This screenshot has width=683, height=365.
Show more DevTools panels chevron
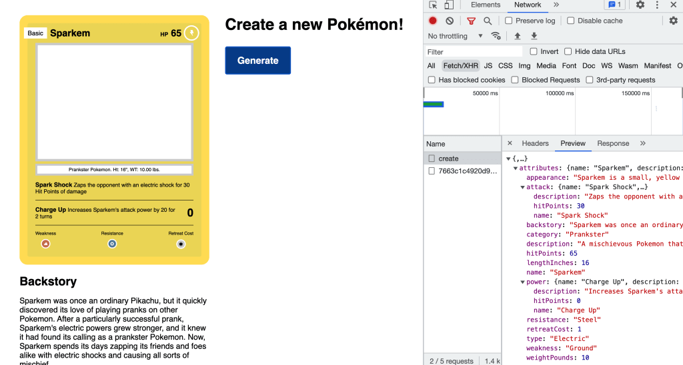pyautogui.click(x=556, y=5)
